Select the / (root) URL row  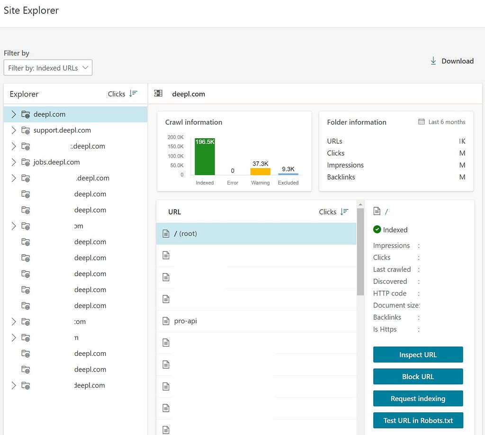pos(256,234)
